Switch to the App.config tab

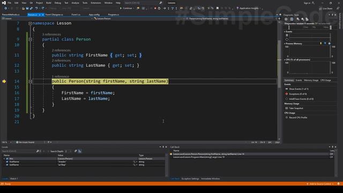[94, 14]
